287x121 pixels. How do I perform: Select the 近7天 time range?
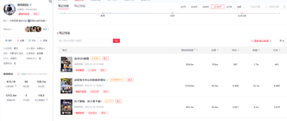click(x=184, y=7)
